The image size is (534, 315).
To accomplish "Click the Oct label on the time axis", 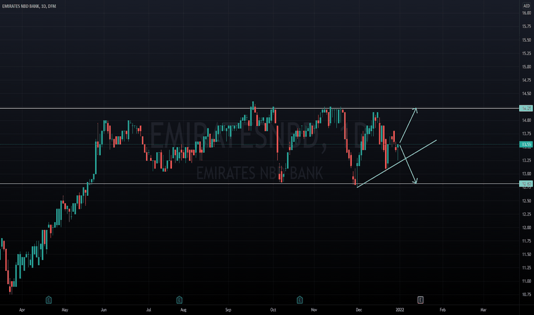I will (273, 310).
